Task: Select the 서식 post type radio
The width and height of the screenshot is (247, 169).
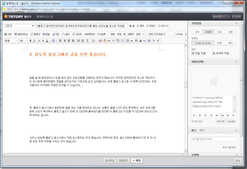Action: [159, 26]
